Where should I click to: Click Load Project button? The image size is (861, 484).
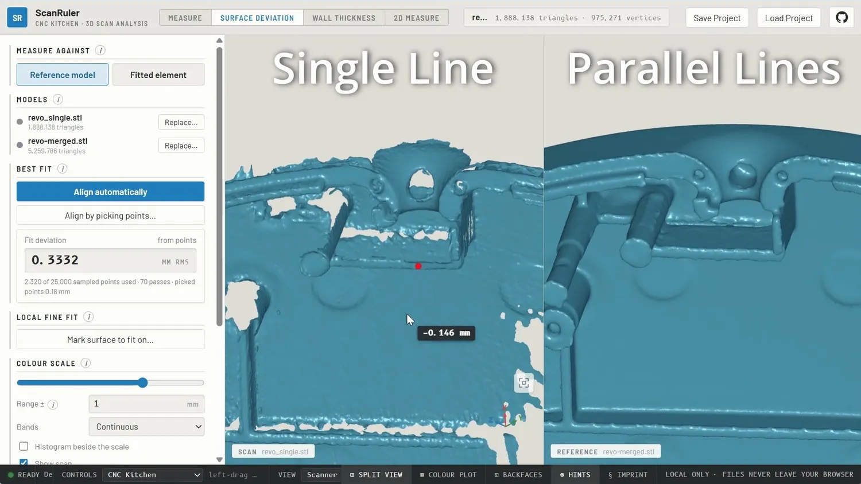pyautogui.click(x=789, y=18)
